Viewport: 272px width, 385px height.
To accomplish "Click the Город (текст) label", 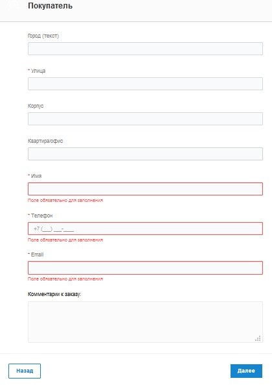I will pos(43,36).
